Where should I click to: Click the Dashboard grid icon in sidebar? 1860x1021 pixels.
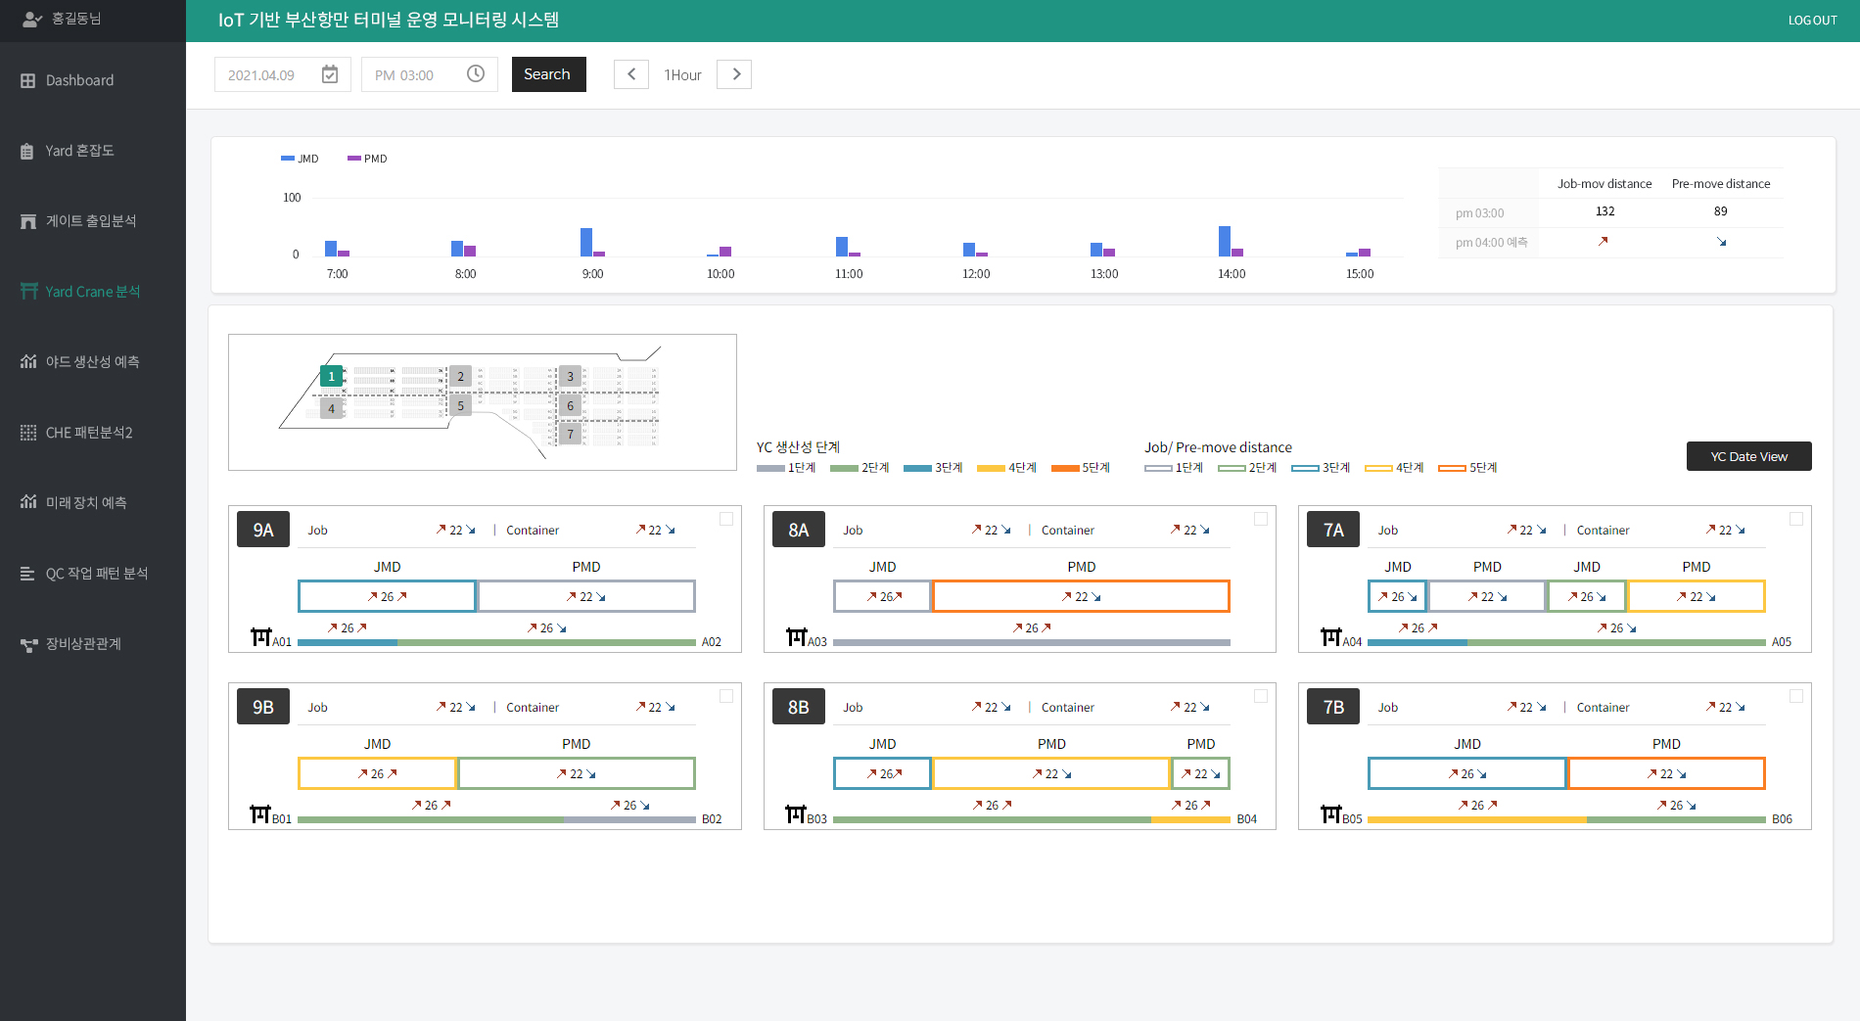[x=28, y=80]
